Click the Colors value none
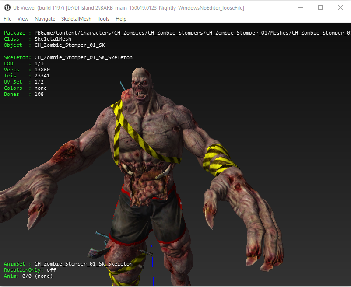The image size is (351, 287). pyautogui.click(x=41, y=88)
